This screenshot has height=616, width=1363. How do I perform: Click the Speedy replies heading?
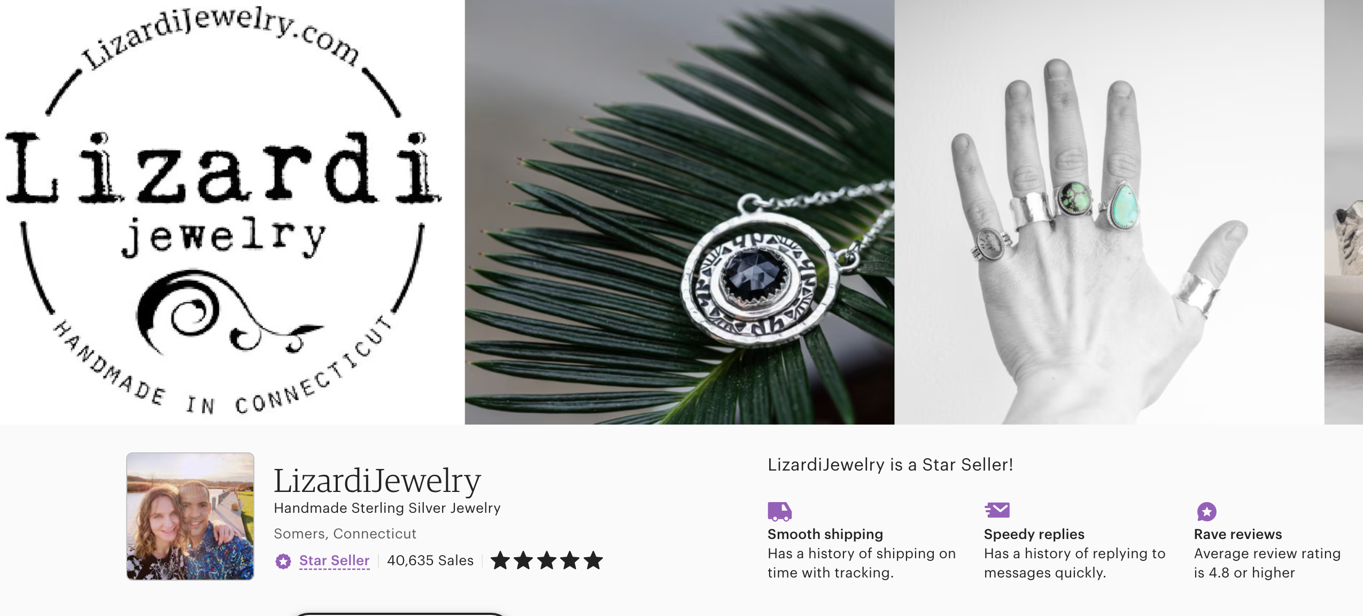1034,534
